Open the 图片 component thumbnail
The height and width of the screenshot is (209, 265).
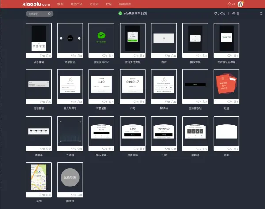(x=164, y=38)
